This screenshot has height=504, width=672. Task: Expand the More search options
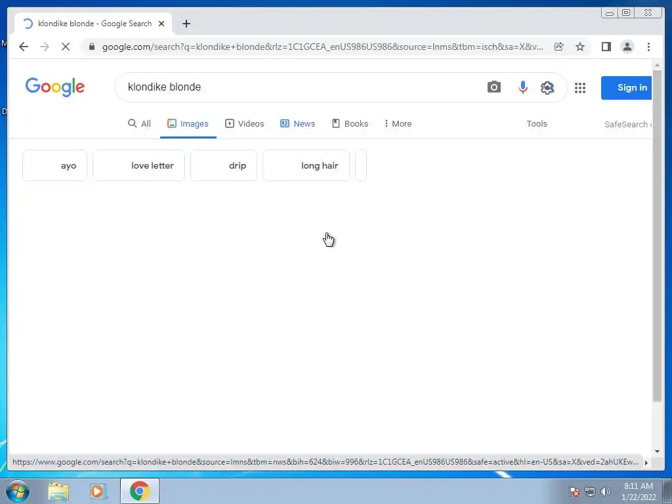[398, 124]
